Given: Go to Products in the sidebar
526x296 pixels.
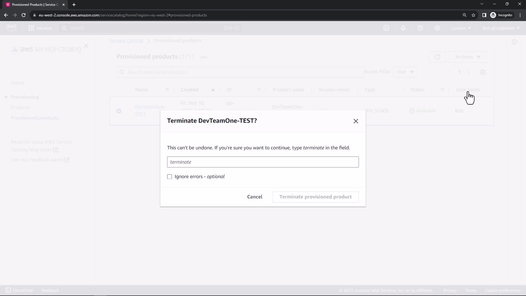Looking at the screenshot, I should pos(21,107).
